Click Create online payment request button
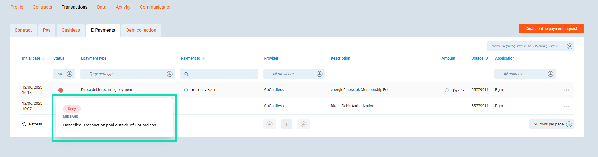598x157 pixels. click(551, 29)
